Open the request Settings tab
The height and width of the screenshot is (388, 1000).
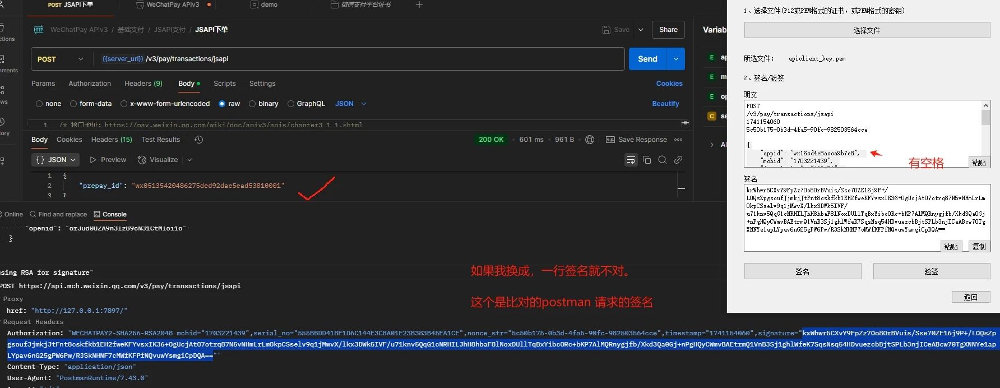pyautogui.click(x=262, y=84)
